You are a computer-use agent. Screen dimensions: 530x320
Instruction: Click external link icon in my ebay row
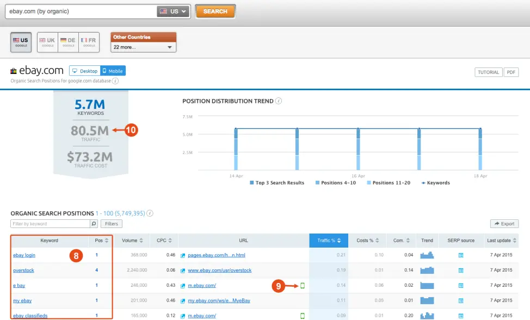click(x=183, y=301)
